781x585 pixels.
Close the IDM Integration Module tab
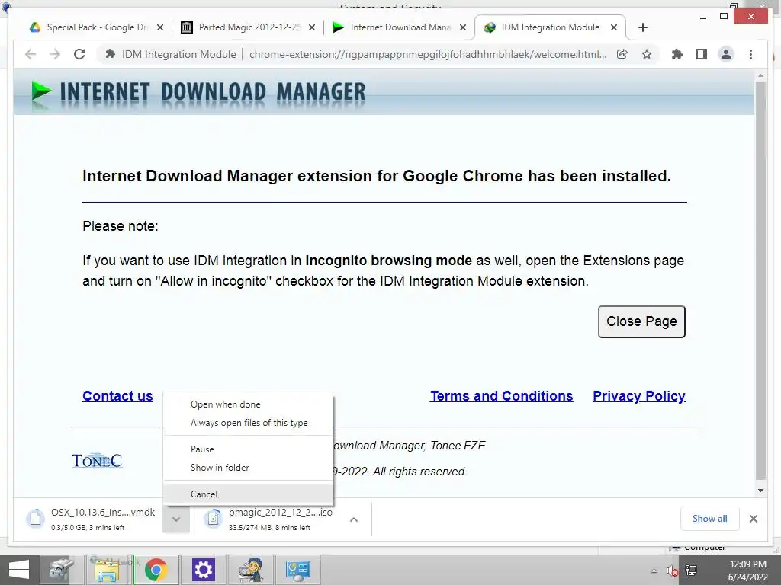614,27
